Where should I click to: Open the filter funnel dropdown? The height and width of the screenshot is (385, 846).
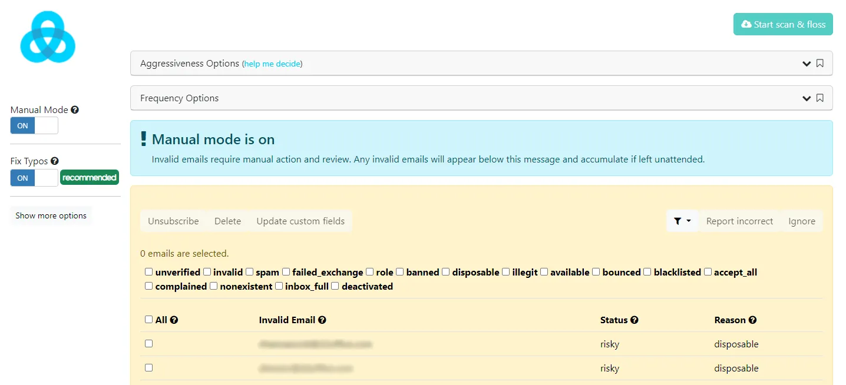(682, 221)
